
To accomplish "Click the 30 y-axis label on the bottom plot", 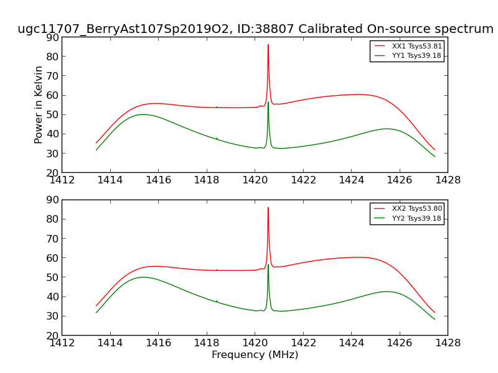I will [x=53, y=316].
